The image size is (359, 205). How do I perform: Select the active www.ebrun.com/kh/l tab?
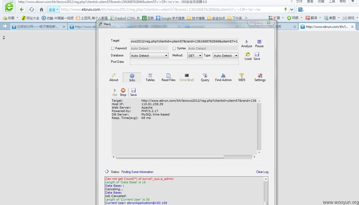click(x=327, y=27)
